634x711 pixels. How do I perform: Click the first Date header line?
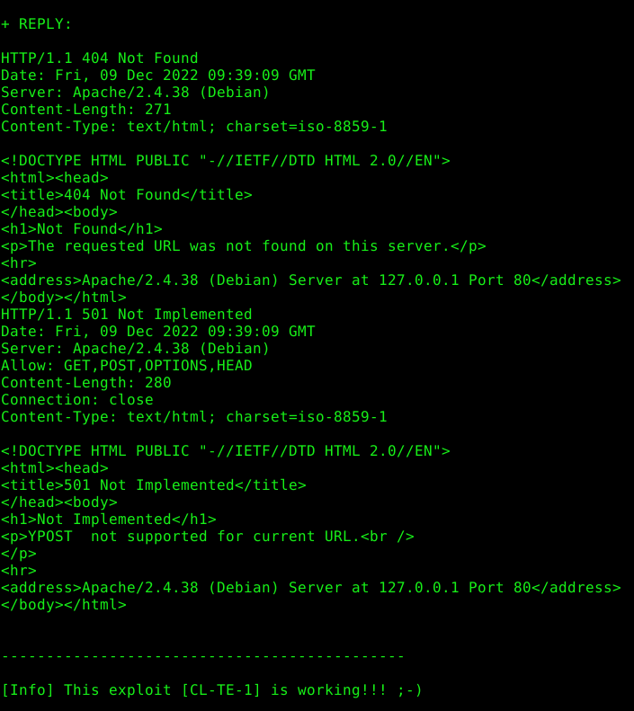(x=157, y=76)
